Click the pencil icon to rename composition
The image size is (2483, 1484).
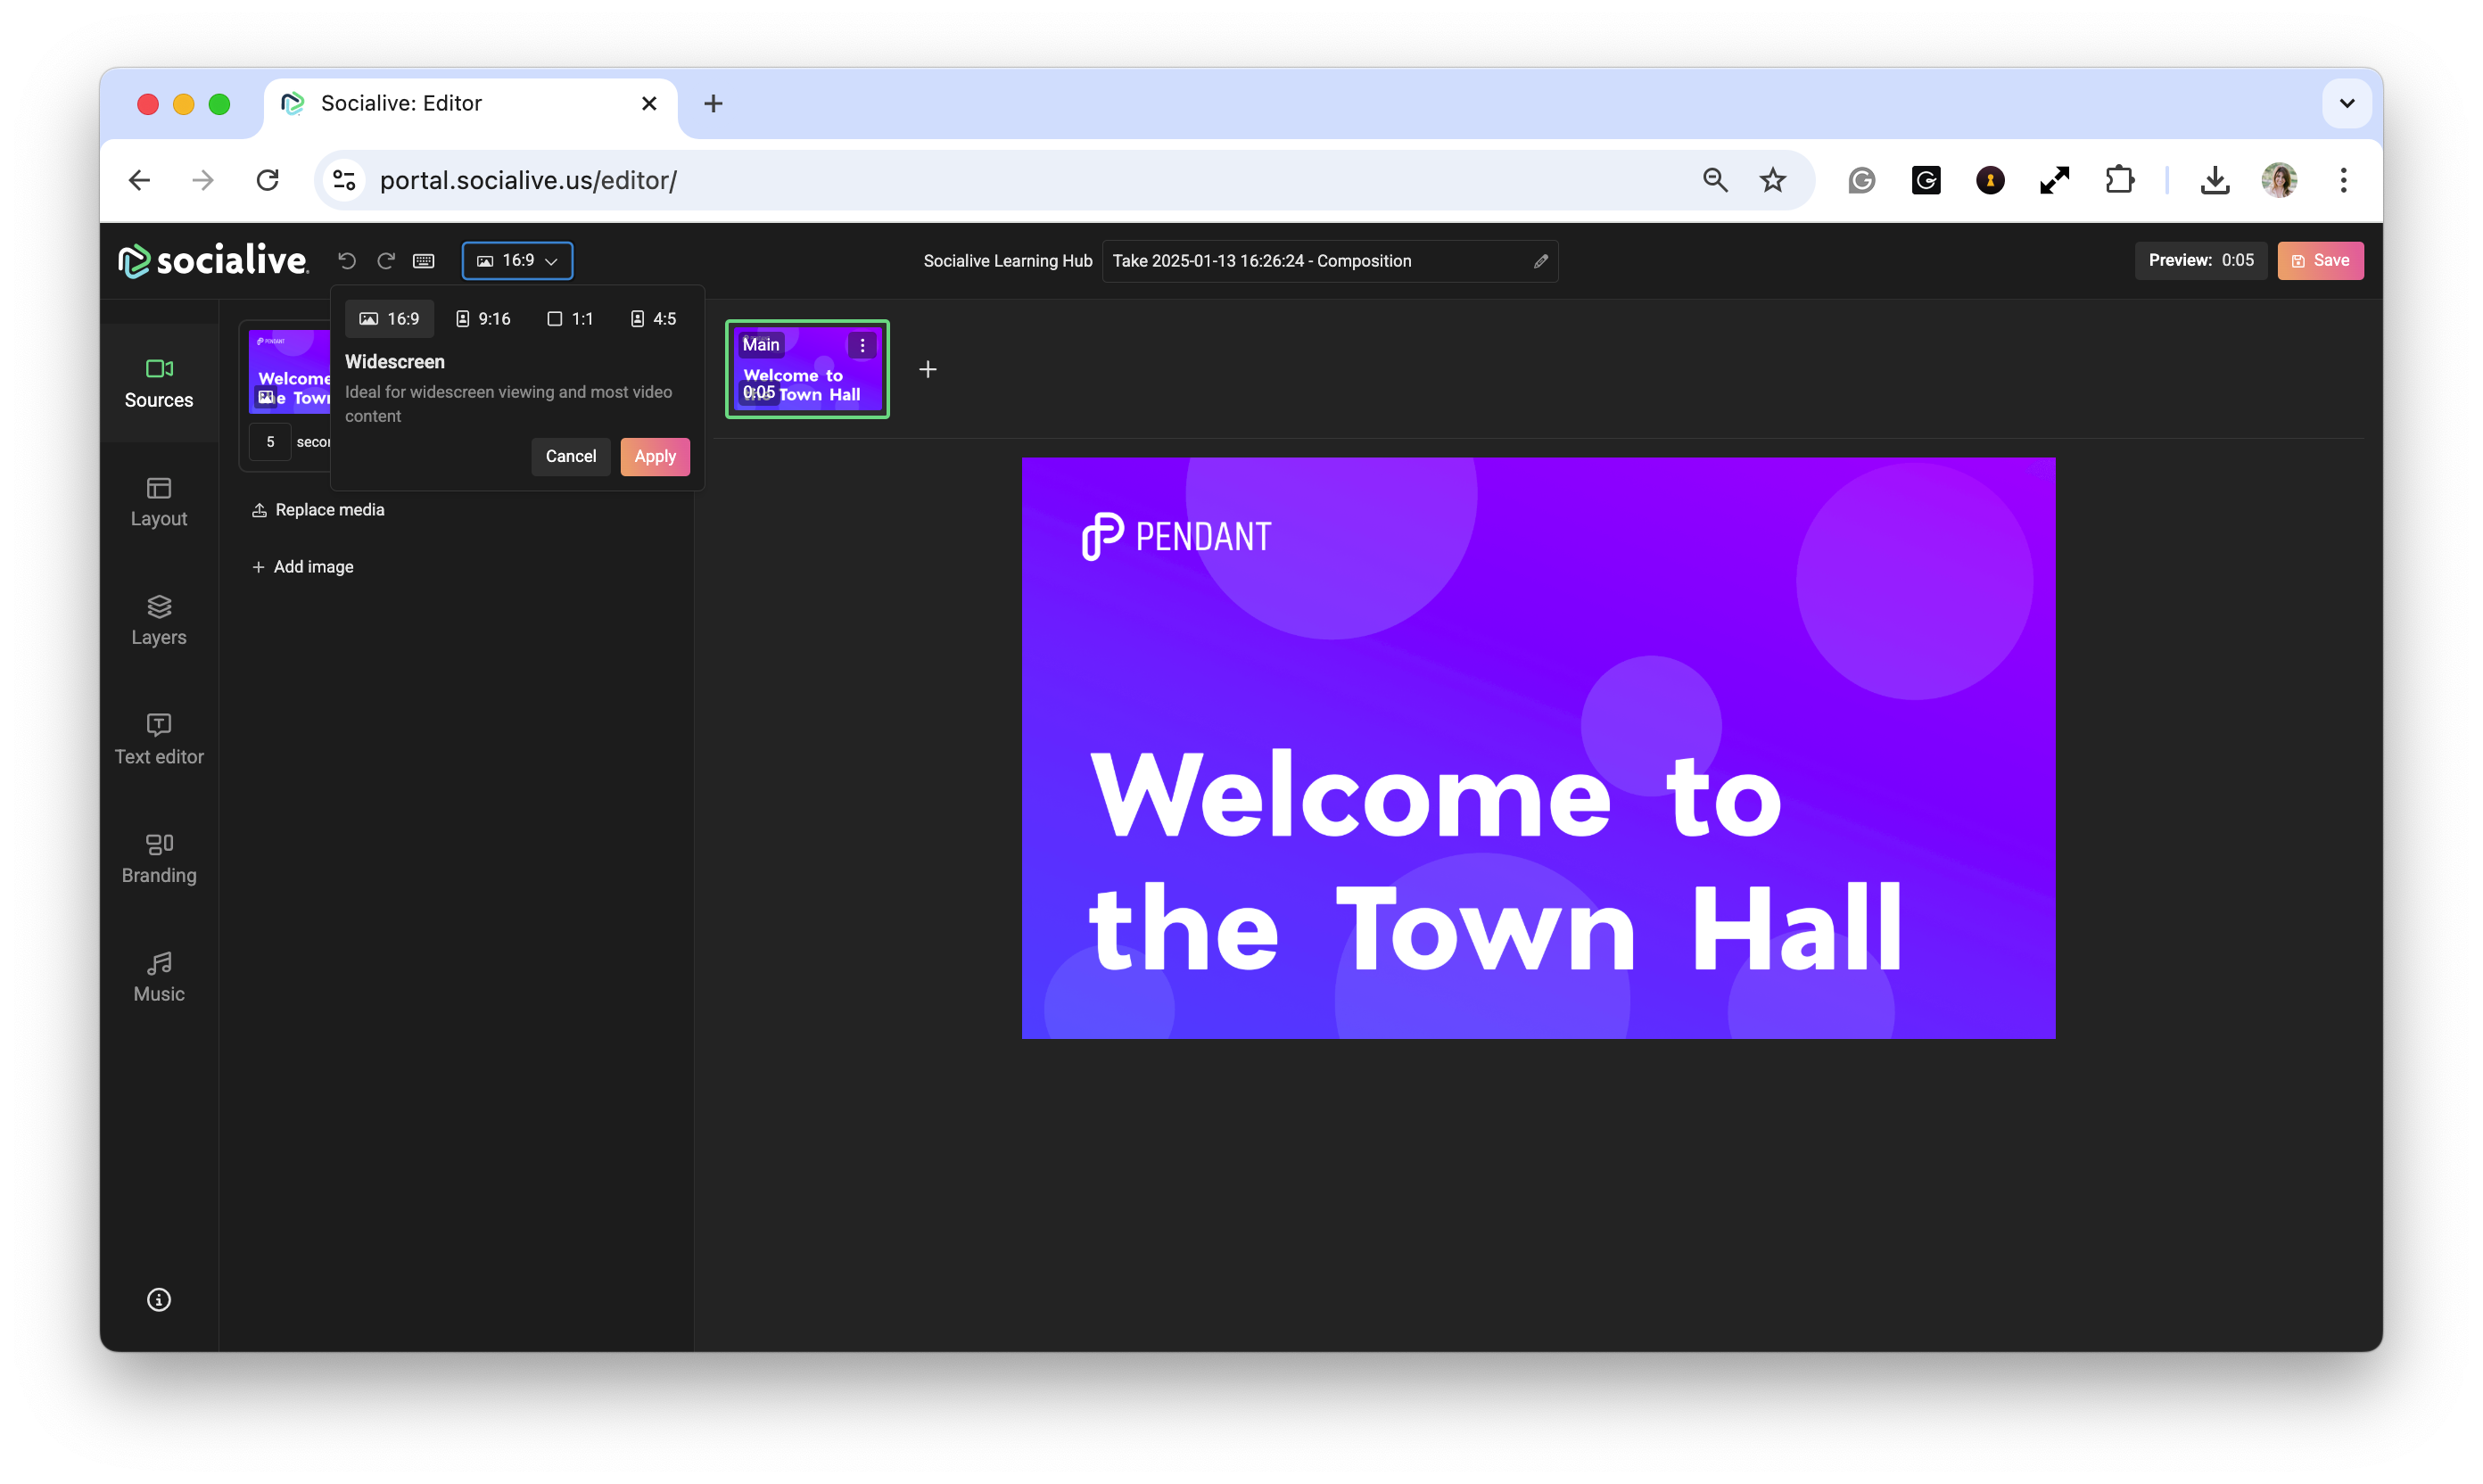[x=1540, y=261]
